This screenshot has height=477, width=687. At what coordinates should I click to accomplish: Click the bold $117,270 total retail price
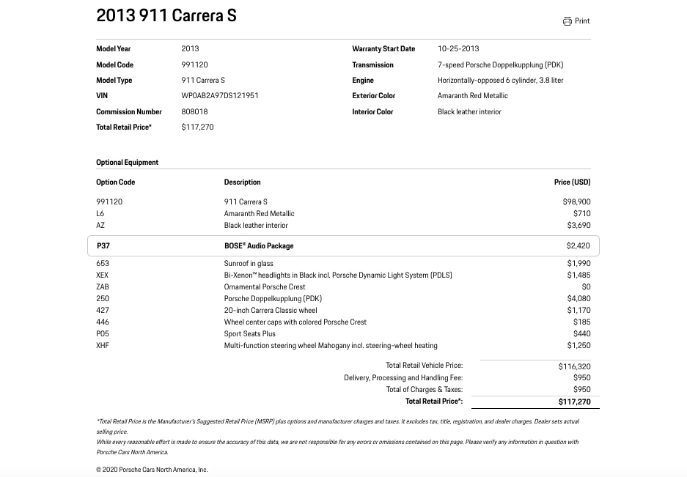574,402
